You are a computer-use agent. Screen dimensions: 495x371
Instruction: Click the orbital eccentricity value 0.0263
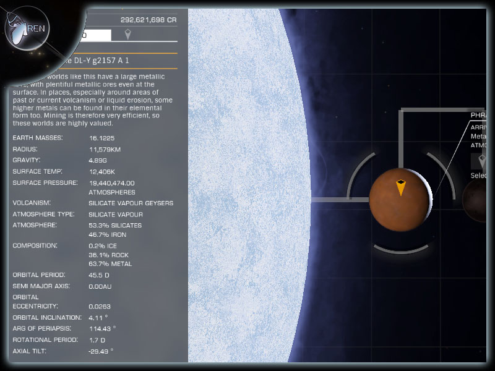point(100,306)
